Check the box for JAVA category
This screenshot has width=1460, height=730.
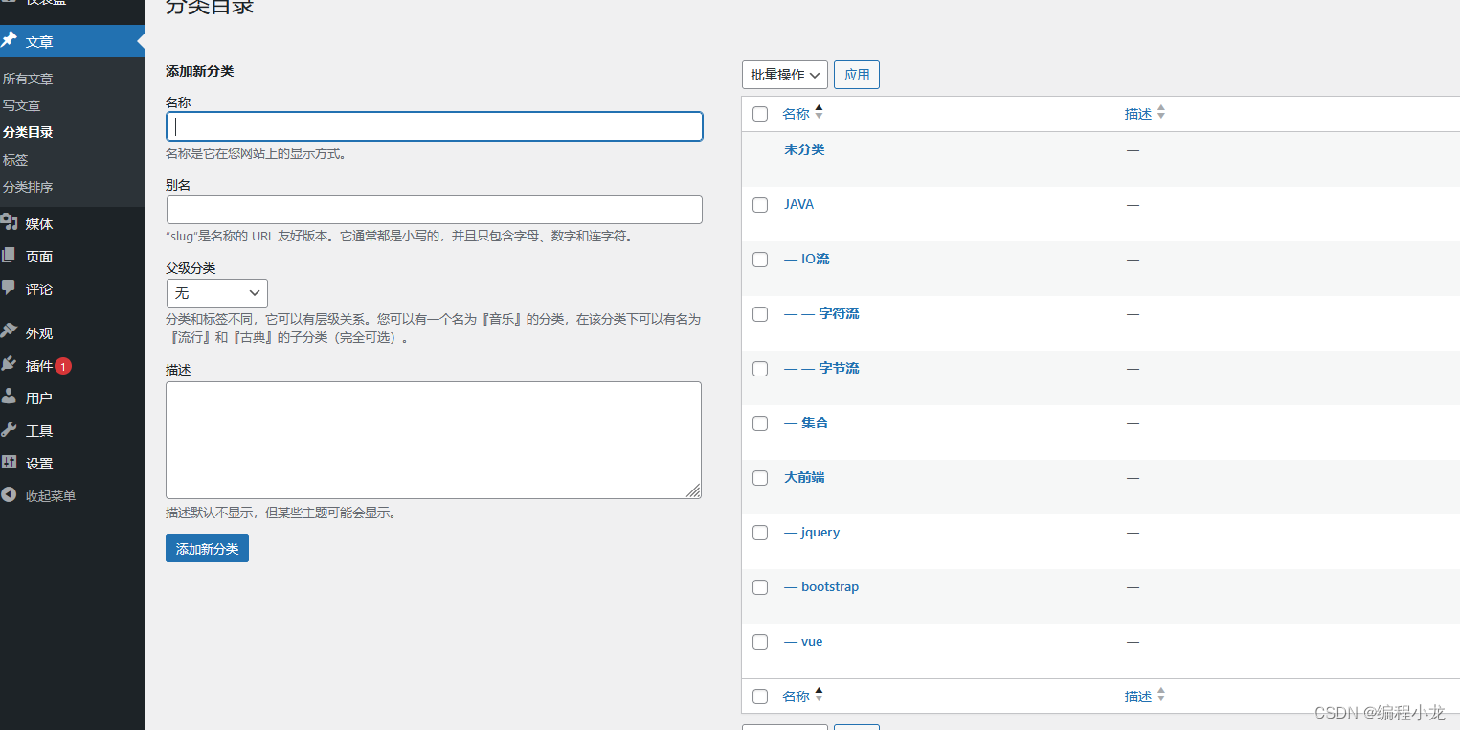coord(760,205)
